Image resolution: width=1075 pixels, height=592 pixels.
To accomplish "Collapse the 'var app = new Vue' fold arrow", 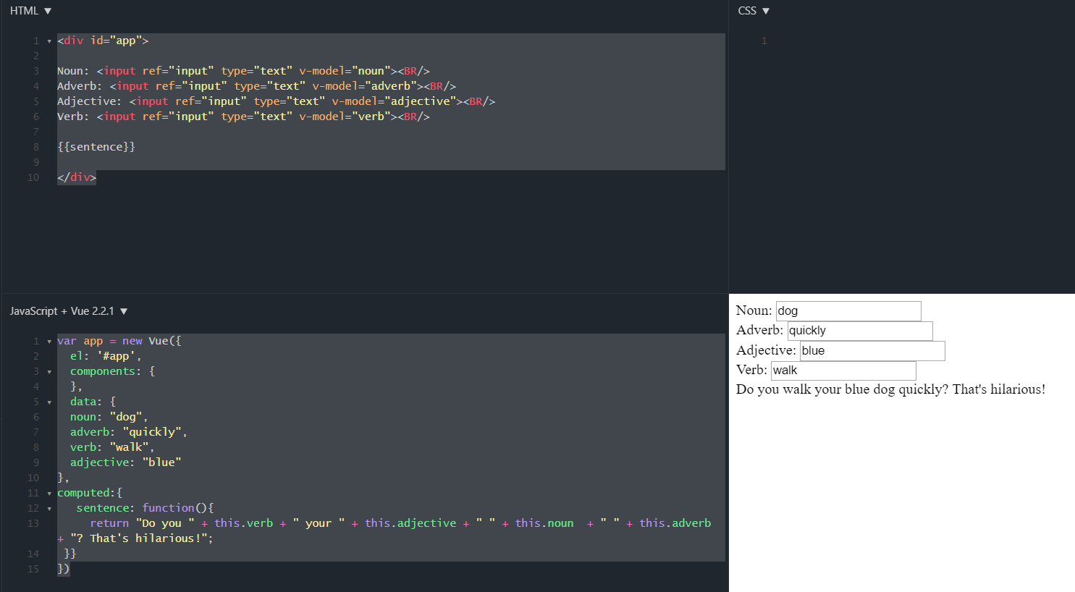I will click(x=49, y=342).
